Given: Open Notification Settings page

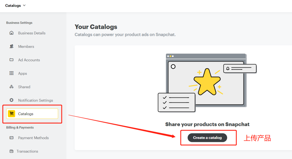Looking at the screenshot, I should pos(35,100).
